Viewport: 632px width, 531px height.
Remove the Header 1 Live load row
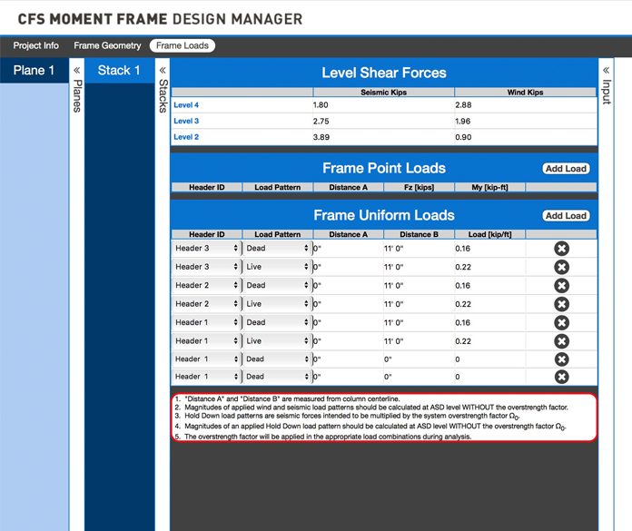click(561, 341)
